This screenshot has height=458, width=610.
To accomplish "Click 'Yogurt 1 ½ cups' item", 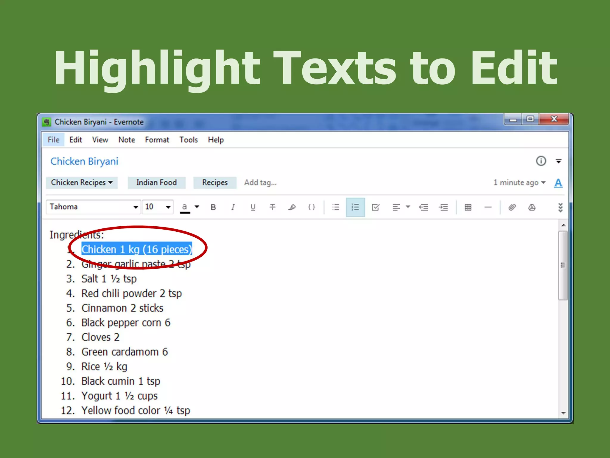I will click(119, 396).
